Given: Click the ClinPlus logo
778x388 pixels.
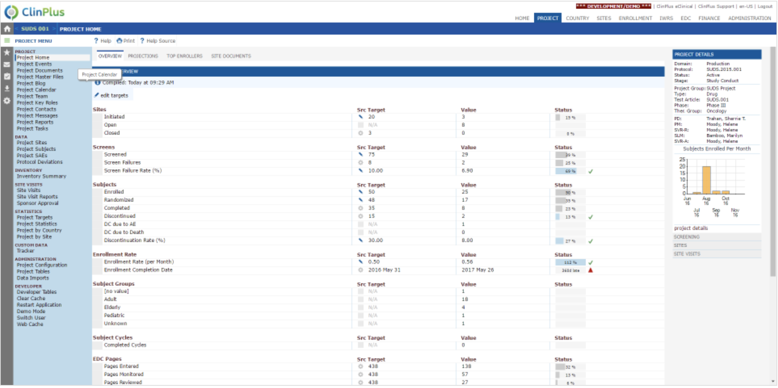Looking at the screenshot, I should [34, 12].
